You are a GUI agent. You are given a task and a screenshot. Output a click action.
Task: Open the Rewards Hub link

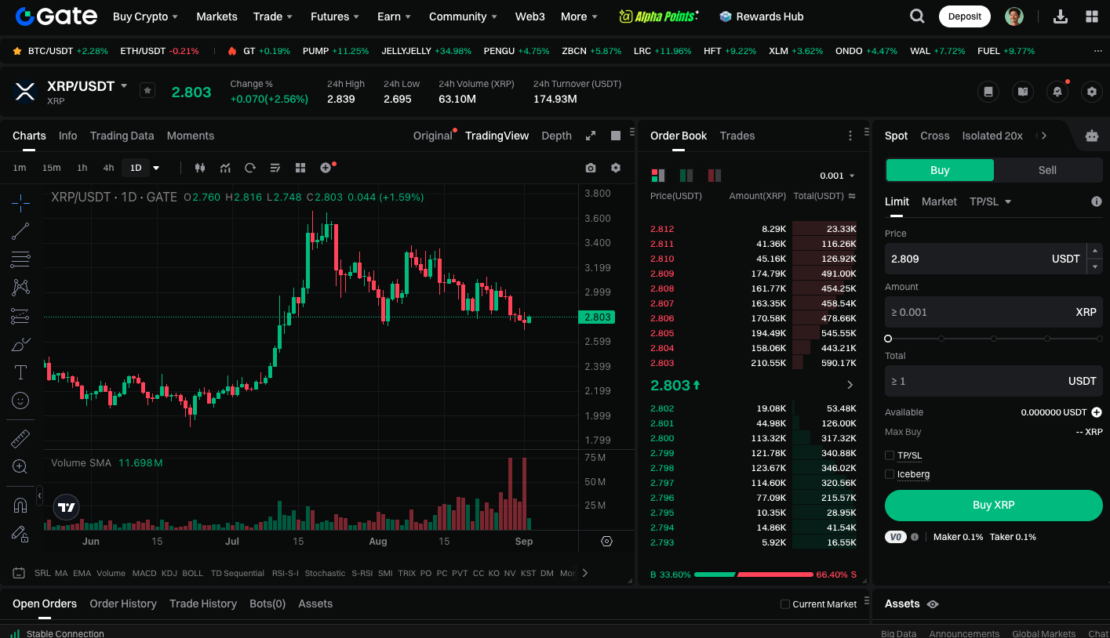(761, 16)
